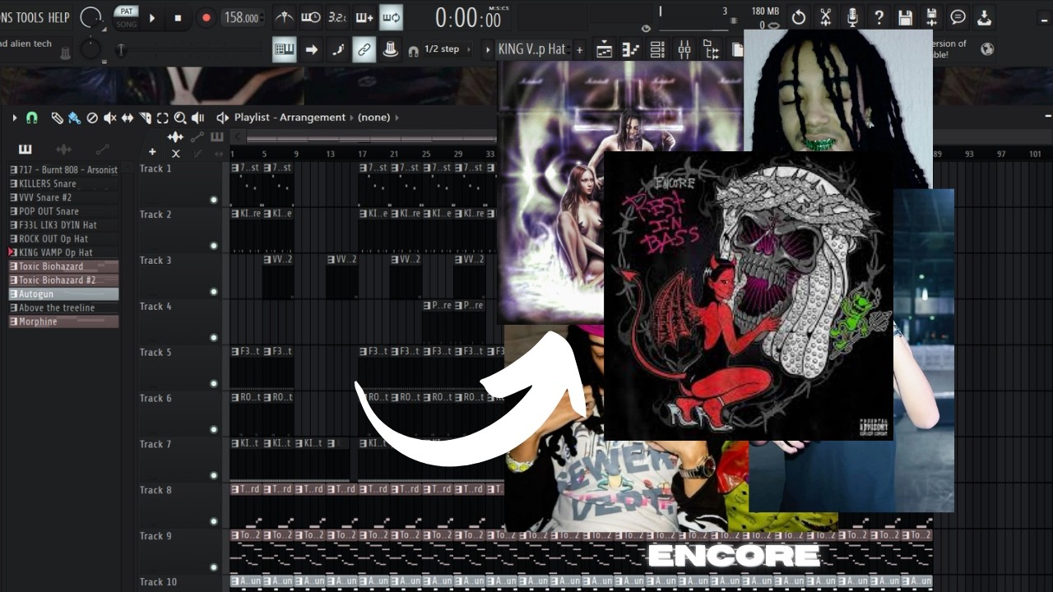Open the chat bubble icon

(x=958, y=17)
